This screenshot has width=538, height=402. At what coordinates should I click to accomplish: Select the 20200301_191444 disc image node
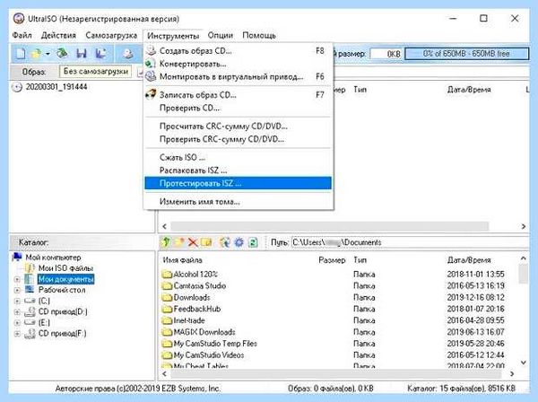point(56,87)
